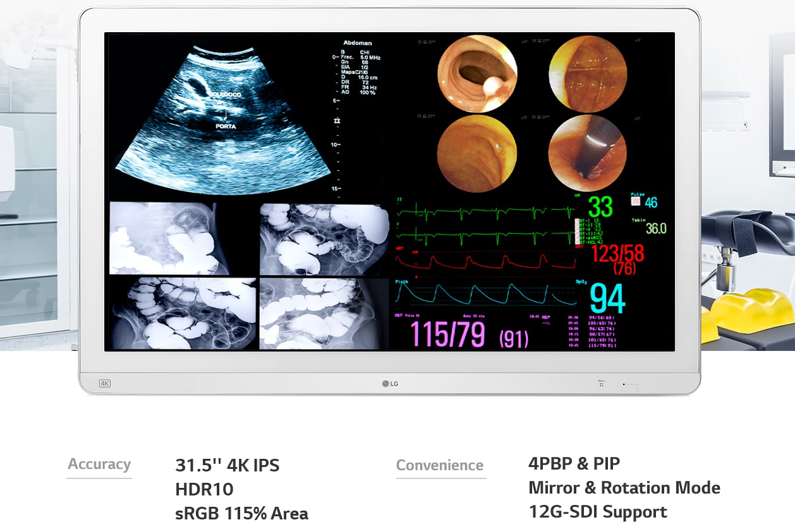
Task: Click the "Mirror & Rotation Mode" text
Action: click(624, 488)
